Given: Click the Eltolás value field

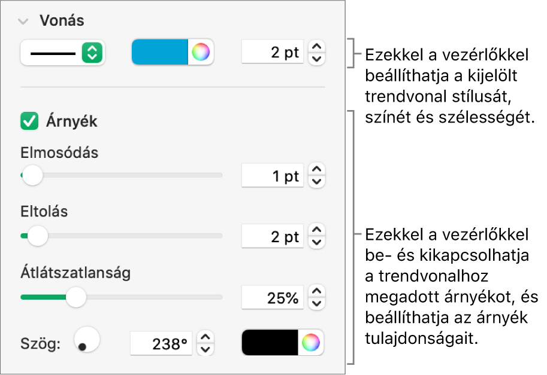Looking at the screenshot, I should pyautogui.click(x=273, y=237).
